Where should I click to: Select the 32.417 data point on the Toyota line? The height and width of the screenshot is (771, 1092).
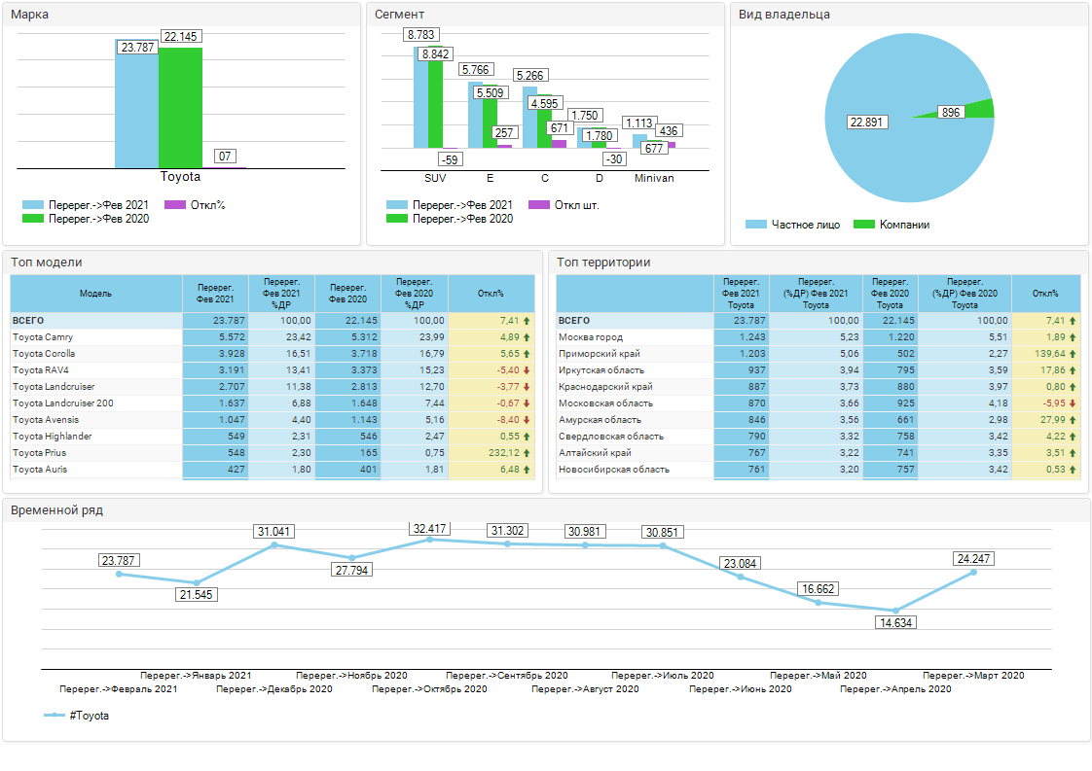click(x=430, y=540)
